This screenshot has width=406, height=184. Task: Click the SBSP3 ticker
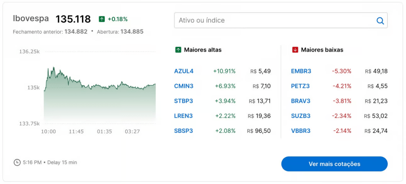point(184,131)
